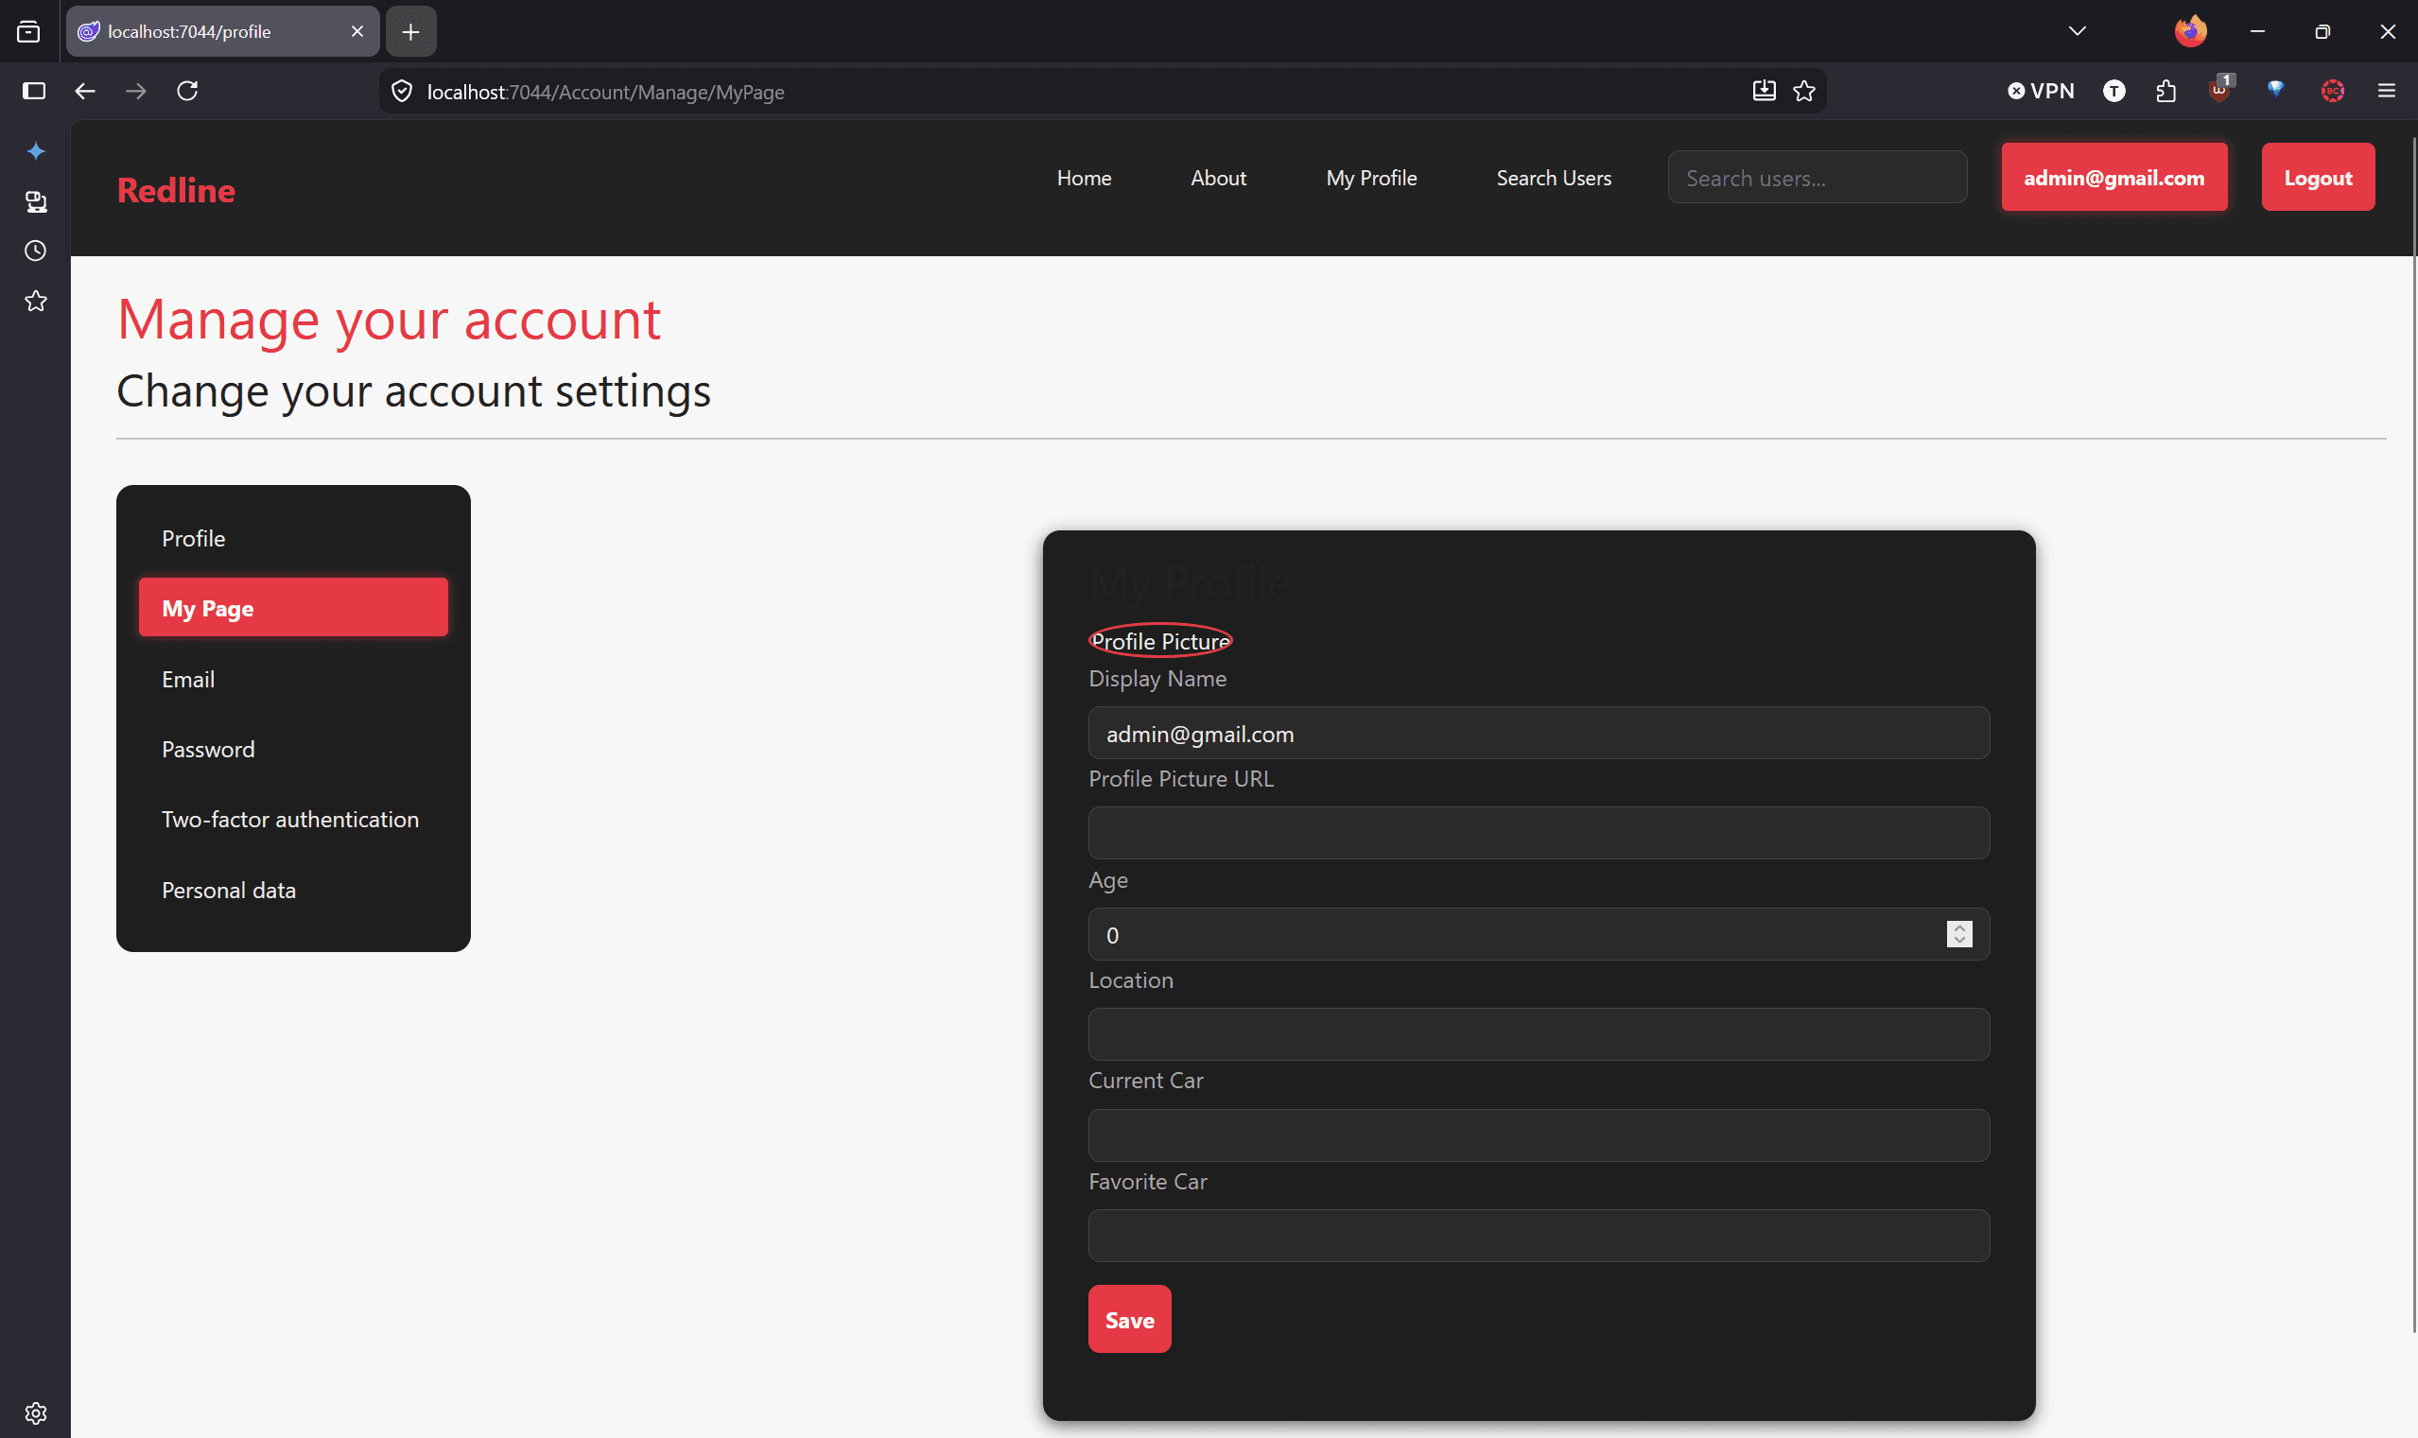Open Two-factor authentication settings
This screenshot has width=2418, height=1438.
[x=294, y=819]
